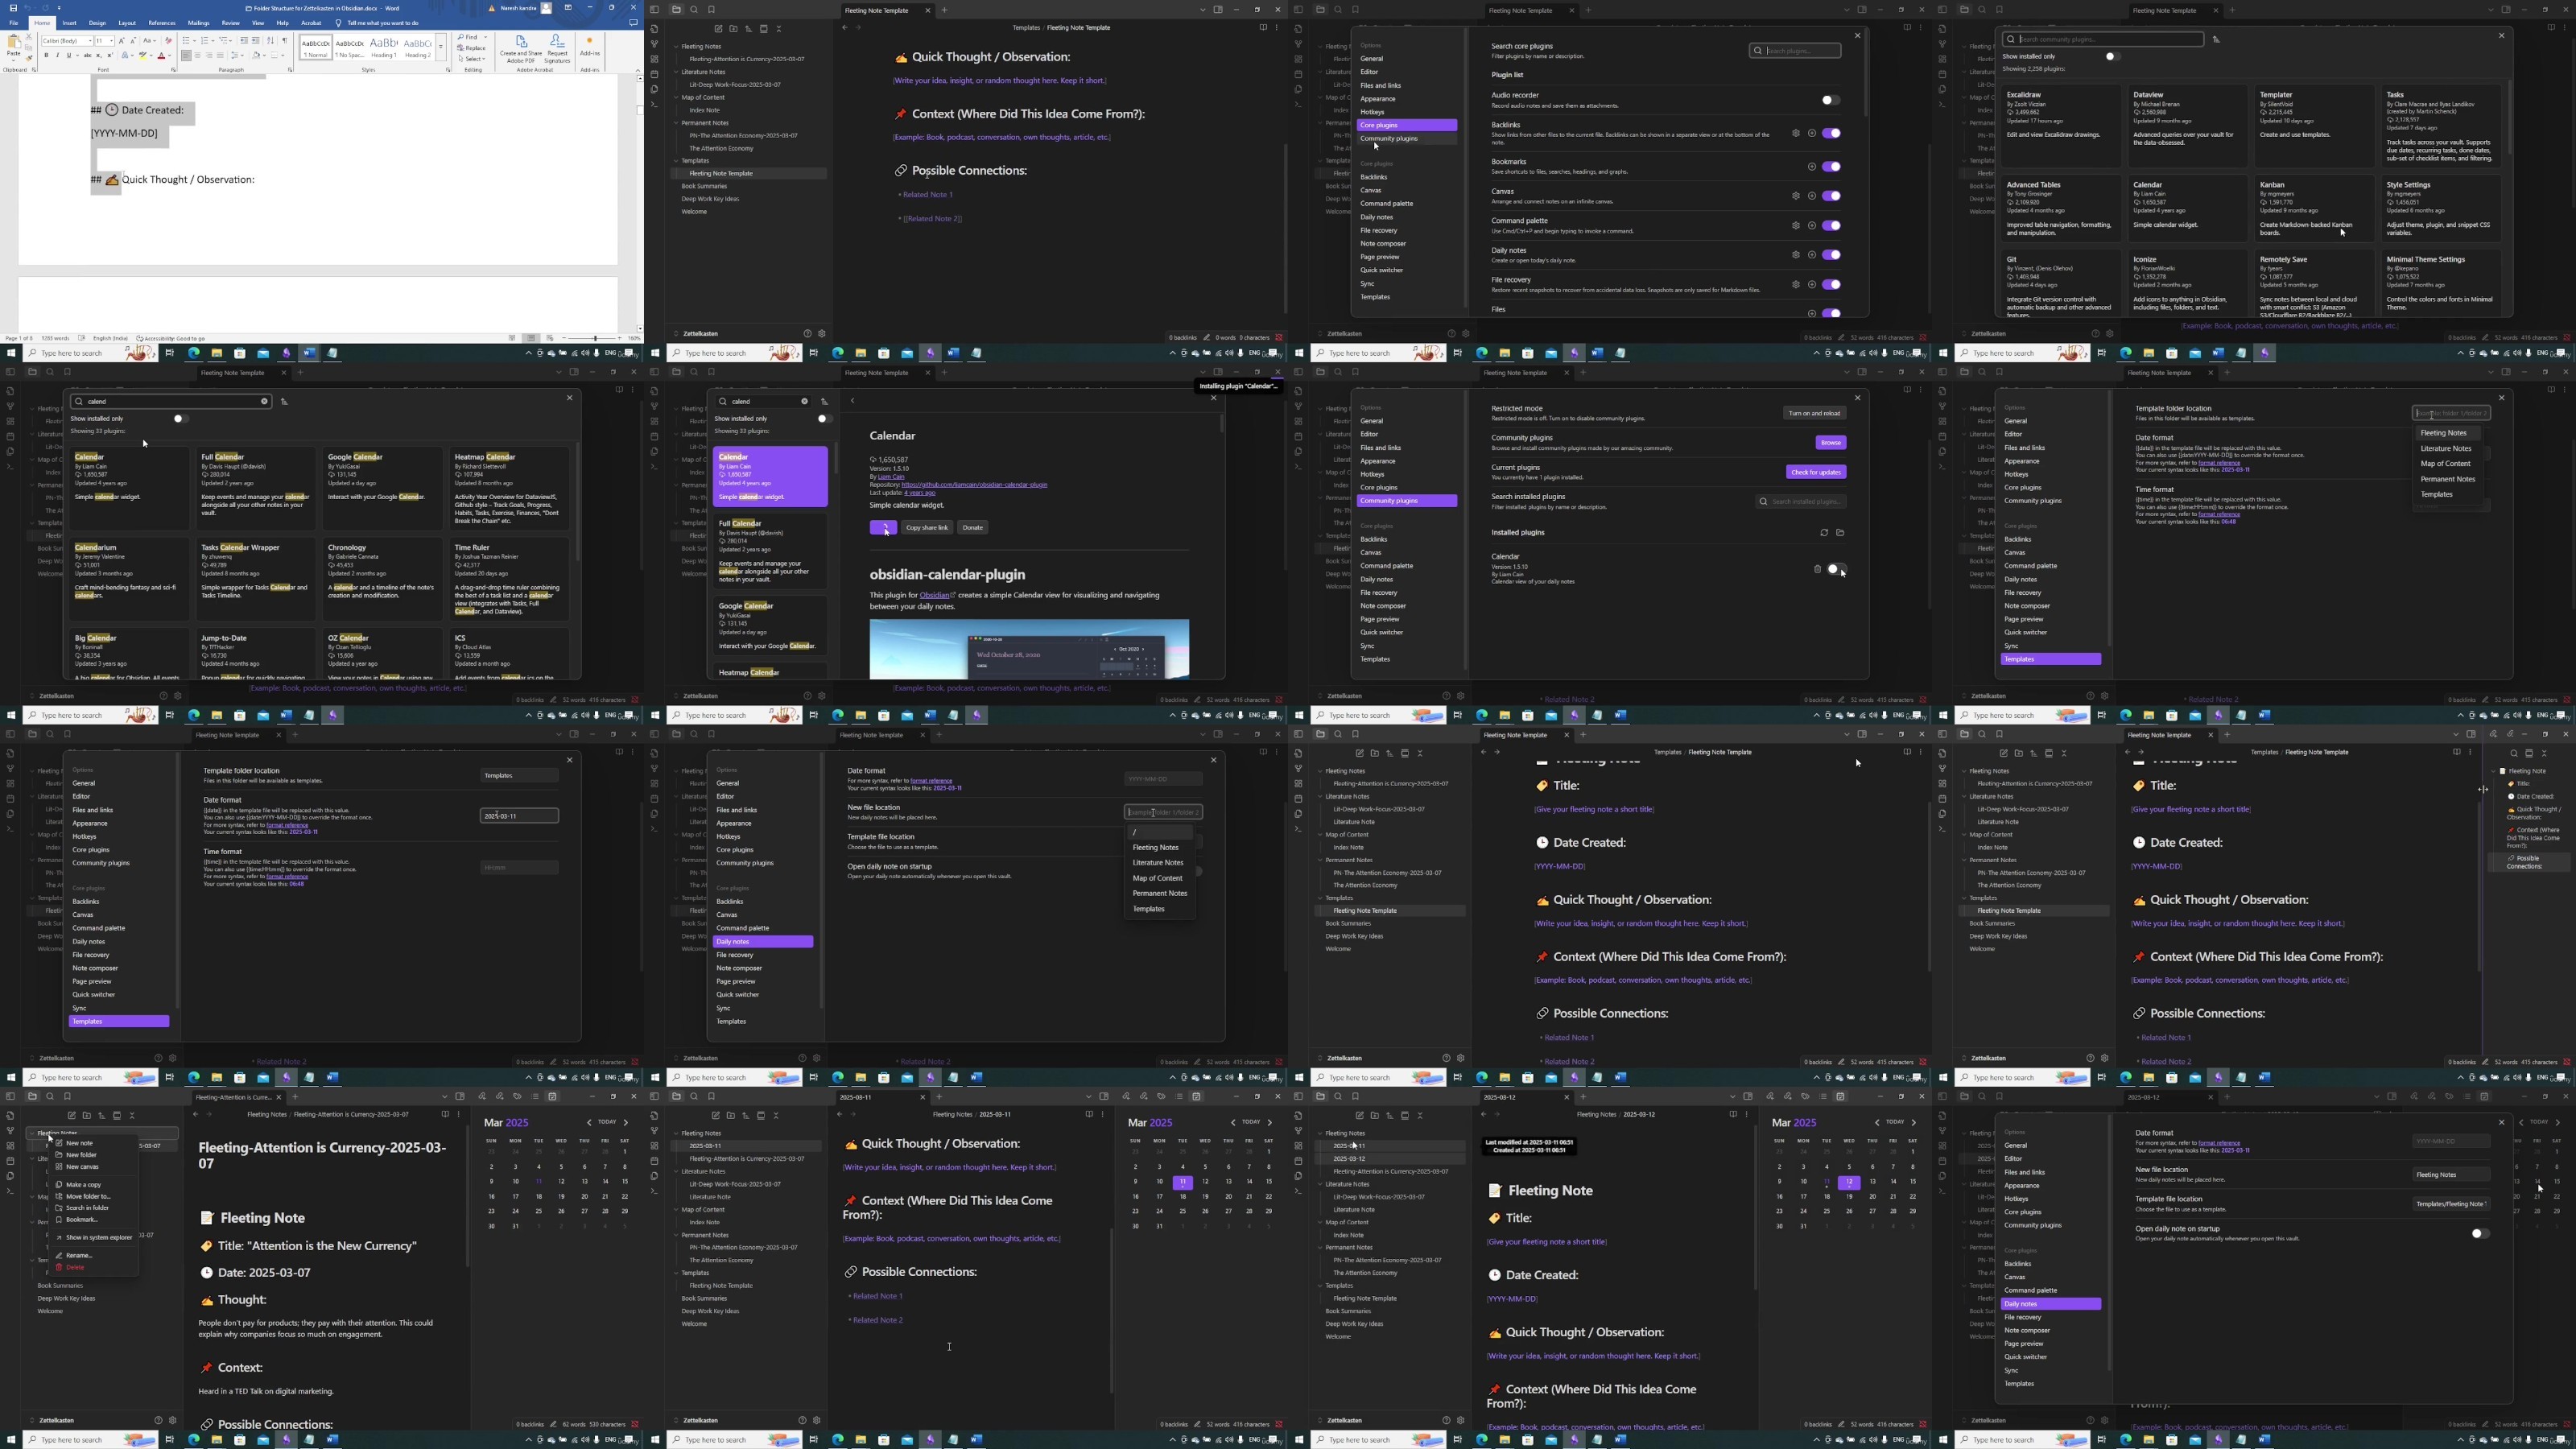This screenshot has height=1449, width=2576.
Task: Click the reload plugins icon near Installed plugins
Action: pos(1824,533)
